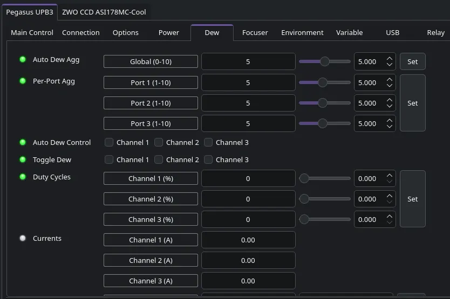
Task: Open the Main Control tab
Action: (x=32, y=33)
